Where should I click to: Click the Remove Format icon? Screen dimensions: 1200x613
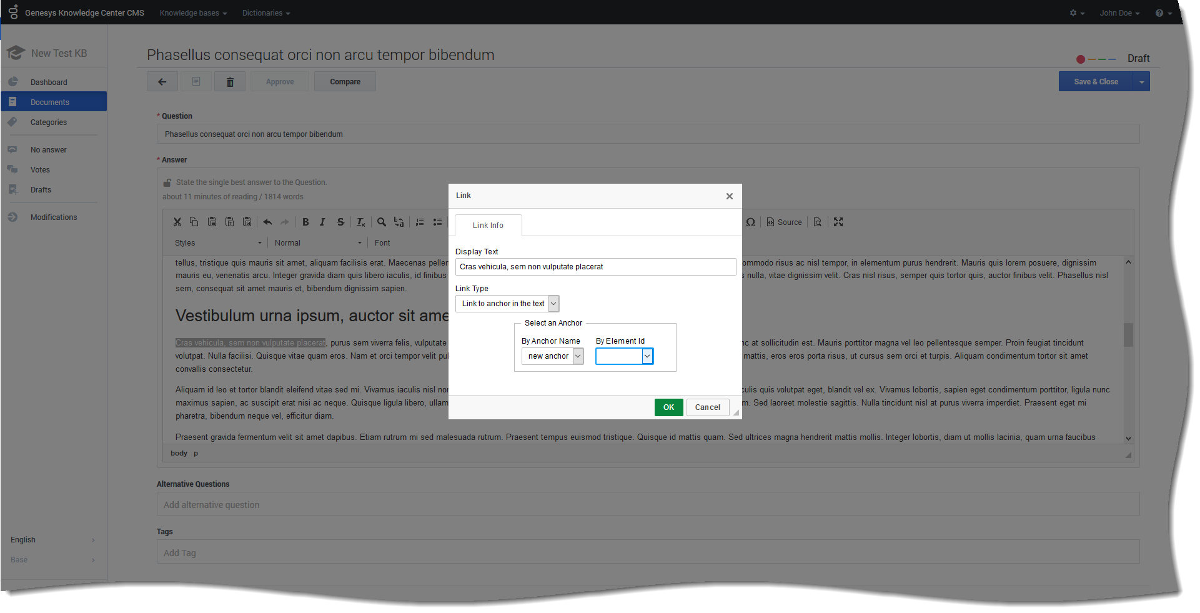(360, 222)
